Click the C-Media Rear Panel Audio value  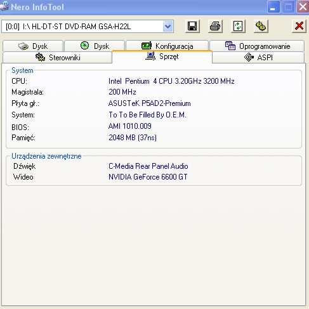148,166
